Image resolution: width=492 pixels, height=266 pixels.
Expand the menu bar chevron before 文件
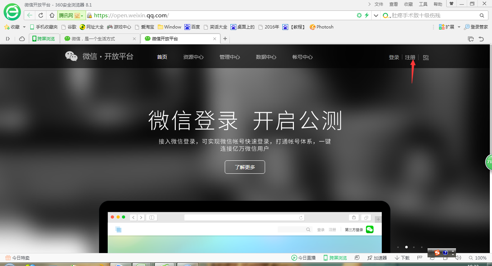[x=370, y=4]
